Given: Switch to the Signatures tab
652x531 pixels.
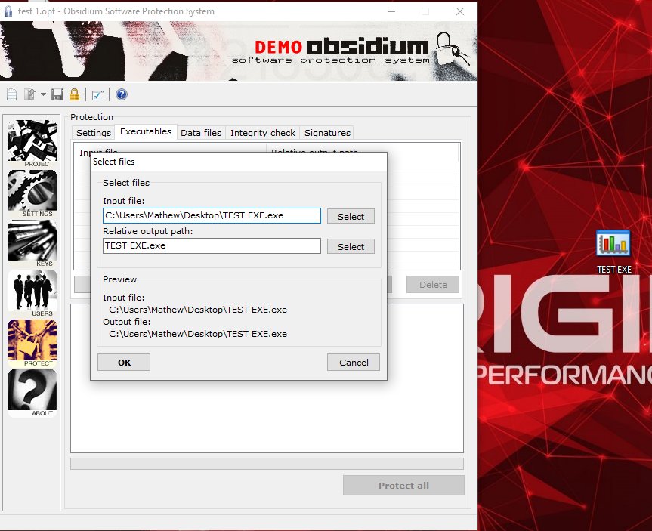Looking at the screenshot, I should 327,133.
